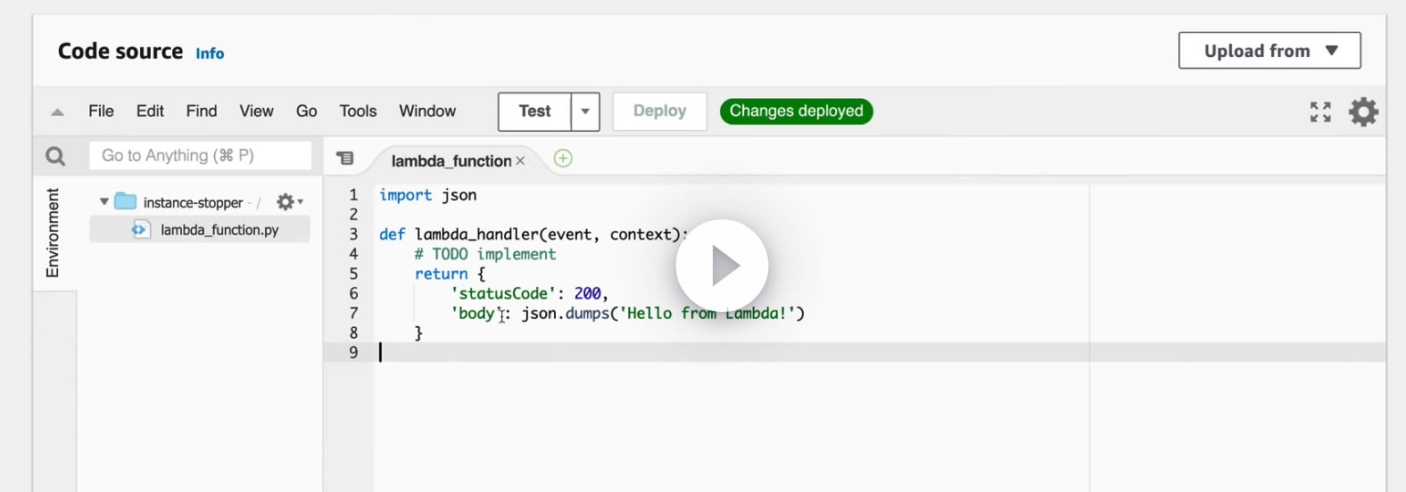This screenshot has width=1406, height=492.
Task: Select lambda_function.py in the file tree
Action: [x=219, y=230]
